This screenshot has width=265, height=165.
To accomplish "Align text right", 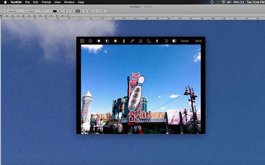I will (x=85, y=11).
